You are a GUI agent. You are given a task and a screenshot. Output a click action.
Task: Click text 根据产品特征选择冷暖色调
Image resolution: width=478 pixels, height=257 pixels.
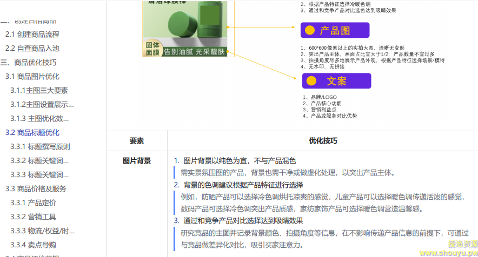340,4
